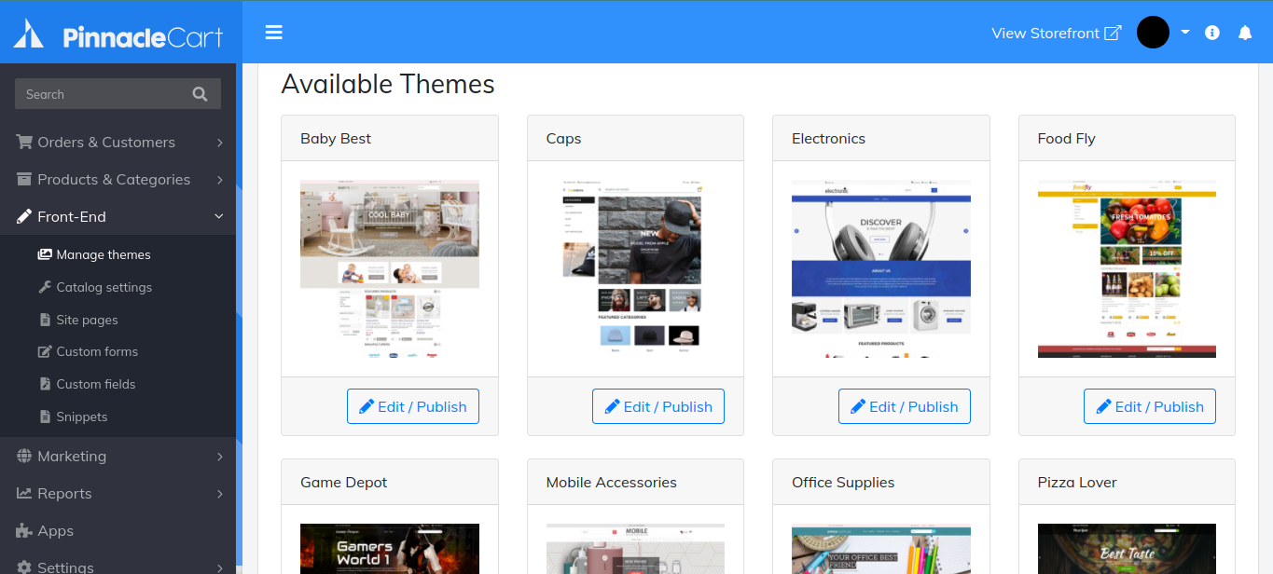1273x574 pixels.
Task: Open Manage themes
Action: 104,254
